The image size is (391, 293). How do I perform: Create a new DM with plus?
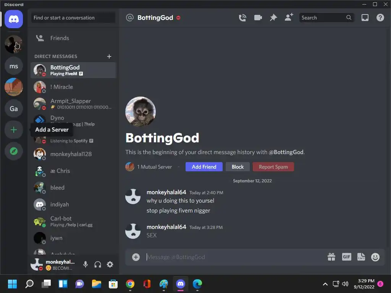(109, 56)
